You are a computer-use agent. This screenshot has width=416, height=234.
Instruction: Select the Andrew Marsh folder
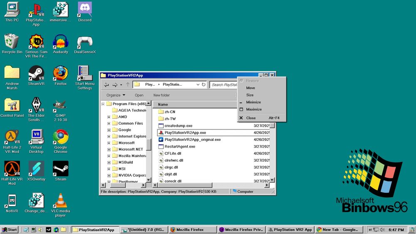(x=12, y=77)
